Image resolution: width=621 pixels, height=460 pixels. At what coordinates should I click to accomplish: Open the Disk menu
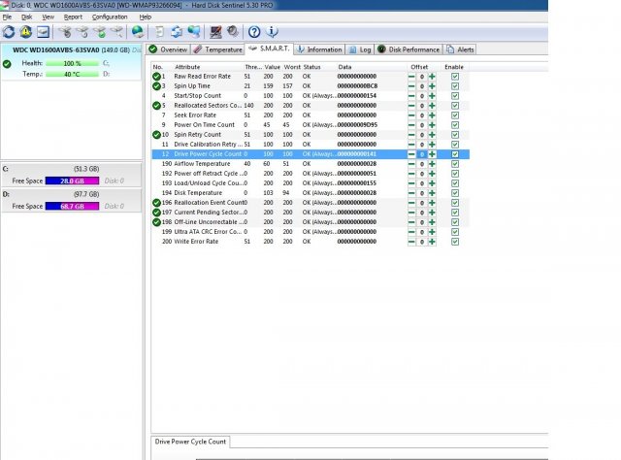[26, 16]
